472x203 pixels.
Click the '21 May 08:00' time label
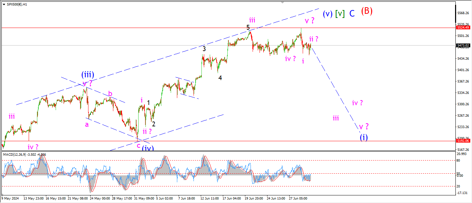(78, 199)
